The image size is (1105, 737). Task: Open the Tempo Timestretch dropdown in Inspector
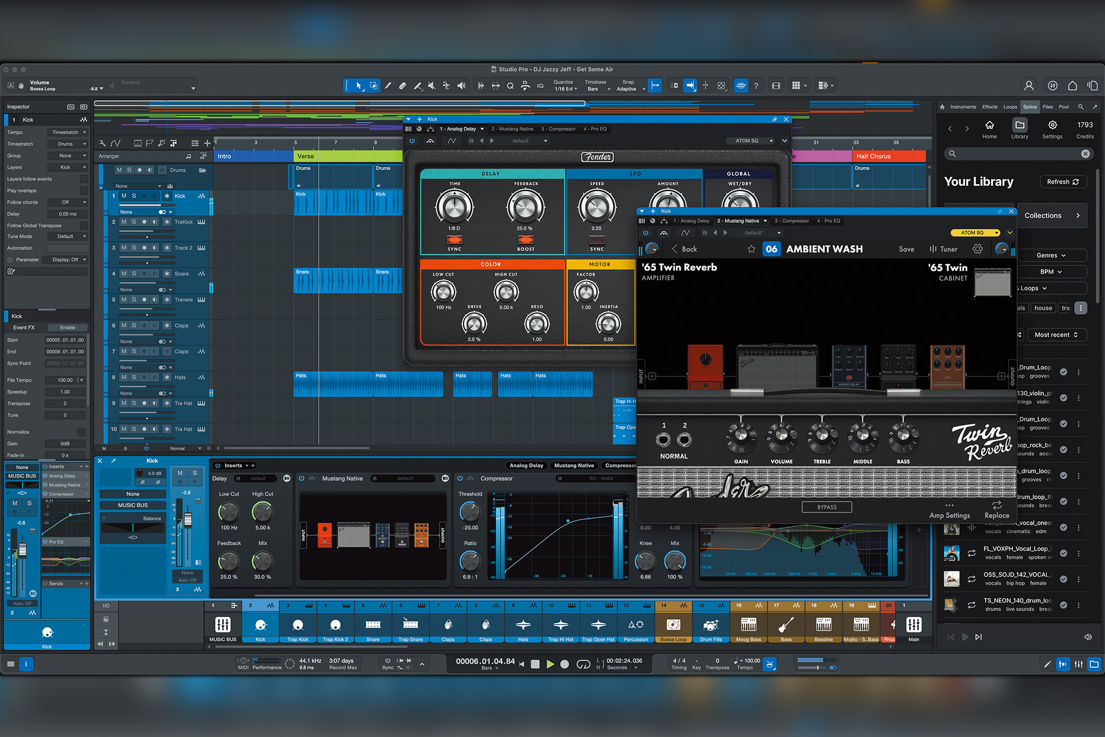pos(69,133)
